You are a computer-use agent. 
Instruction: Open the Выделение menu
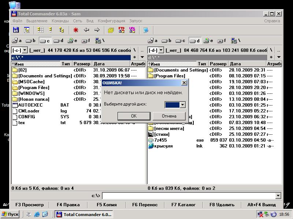[x=37, y=21]
